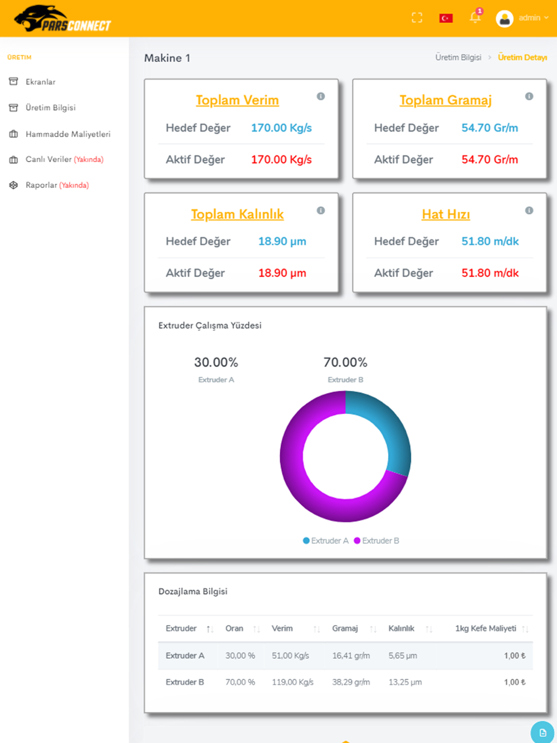Open the admin user dropdown
Screen dimensions: 557x743
coord(522,18)
